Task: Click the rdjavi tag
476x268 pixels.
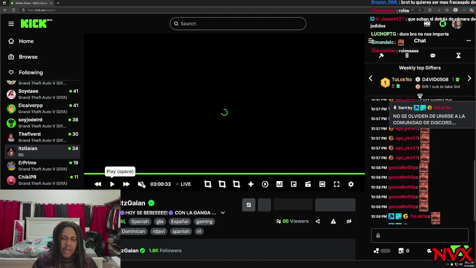Action: point(159,232)
